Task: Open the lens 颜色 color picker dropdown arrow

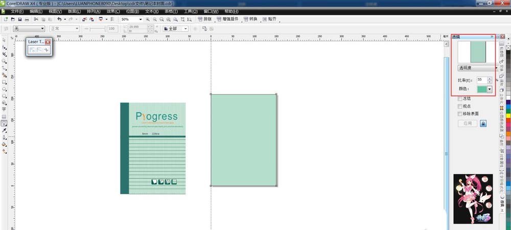Action: tap(489, 89)
